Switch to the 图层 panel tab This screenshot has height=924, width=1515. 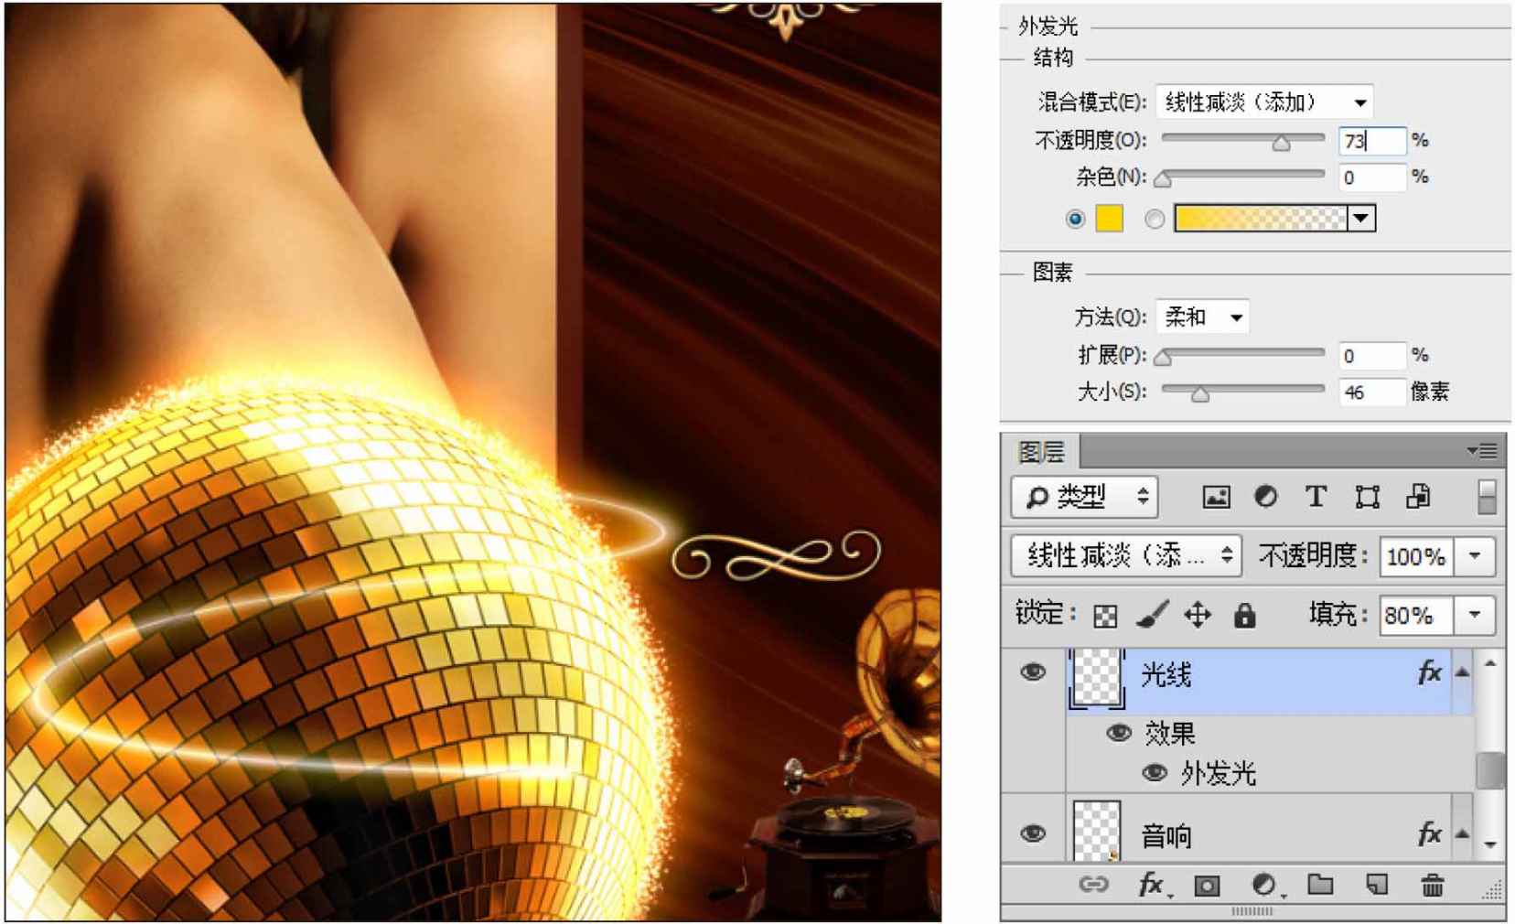click(1042, 451)
